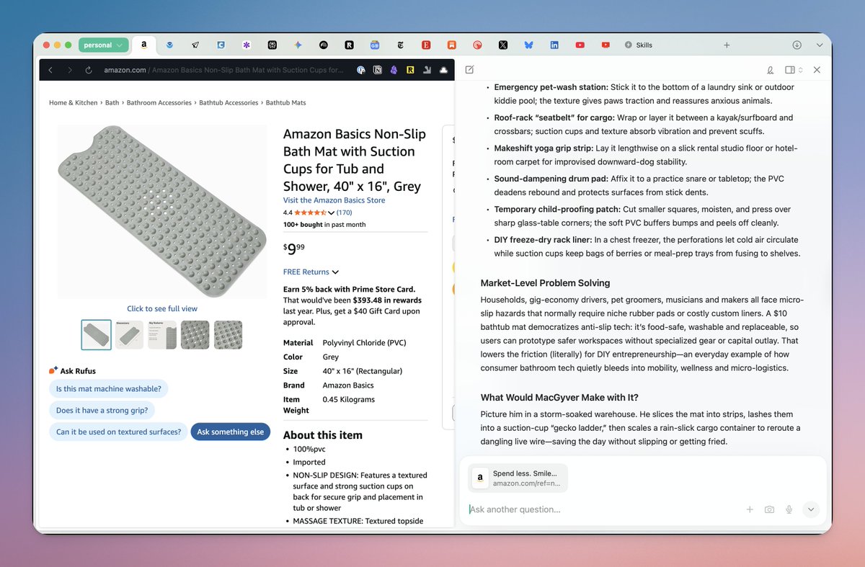Open the Pocket Casts red tab

tap(477, 45)
